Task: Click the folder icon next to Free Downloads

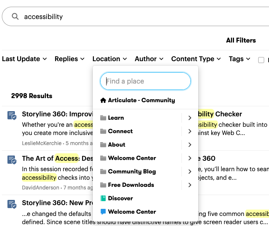Action: (x=103, y=185)
